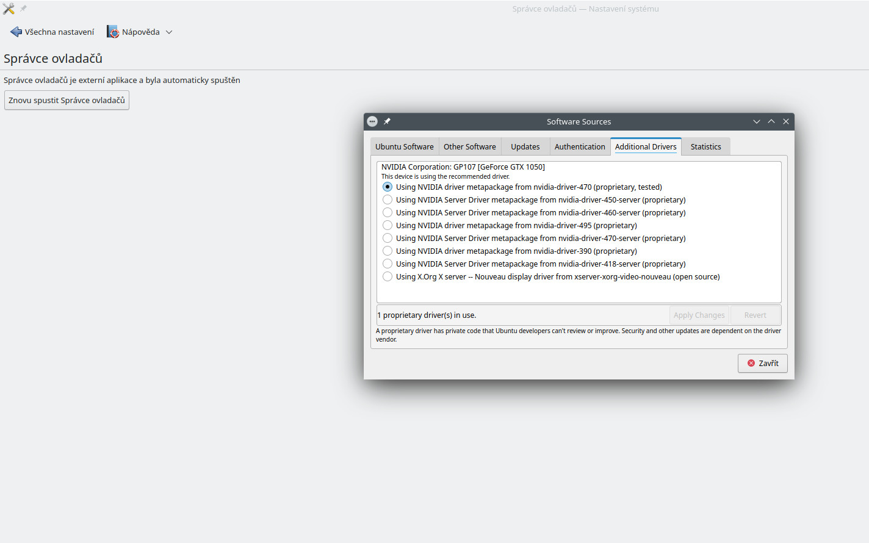Choose the nvidia-driver-495 driver
Screen dimensions: 869x543
510,225
